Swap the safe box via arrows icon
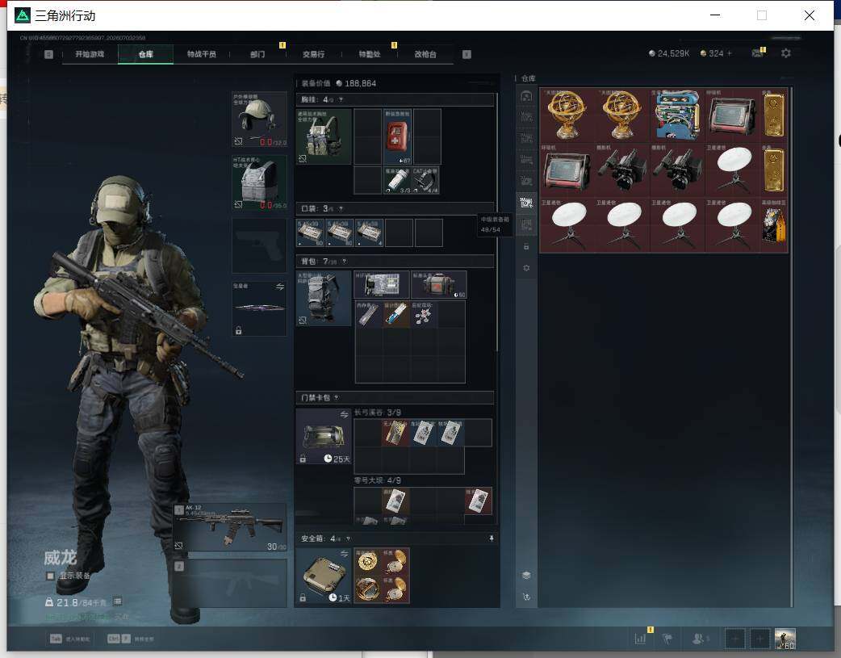Image resolution: width=841 pixels, height=658 pixels. [344, 553]
